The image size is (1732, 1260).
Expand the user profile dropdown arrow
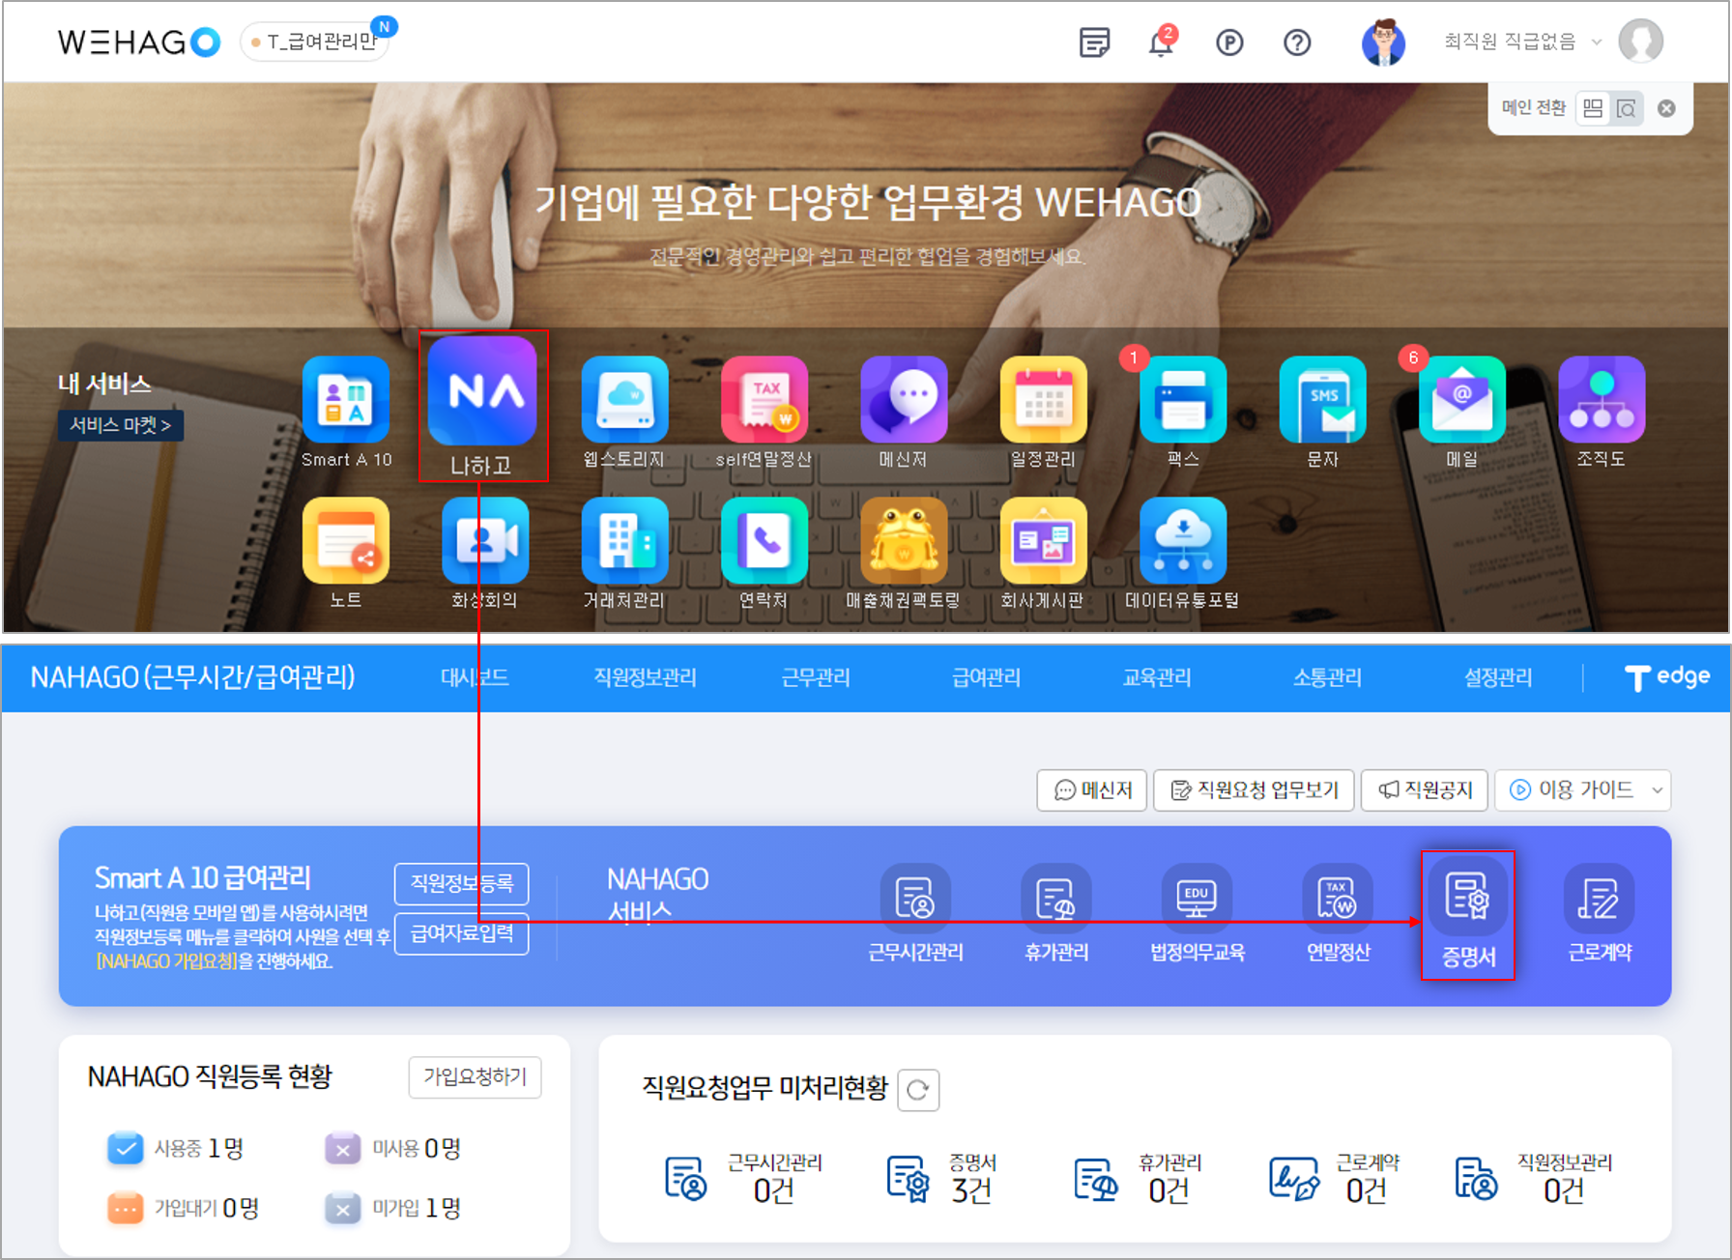1597,42
